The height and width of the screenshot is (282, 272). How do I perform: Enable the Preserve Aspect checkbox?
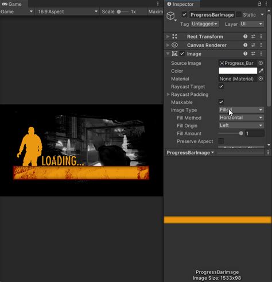coord(221,141)
